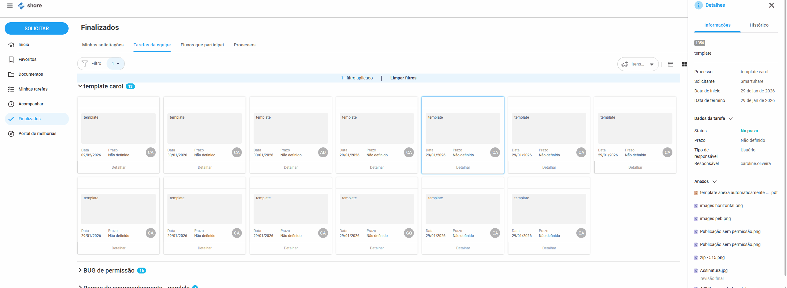The image size is (787, 288).
Task: Collapse the template carol group
Action: coord(80,86)
